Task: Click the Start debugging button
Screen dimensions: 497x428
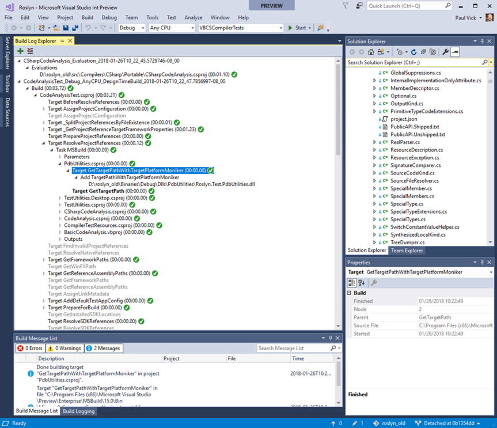Action: [x=299, y=28]
